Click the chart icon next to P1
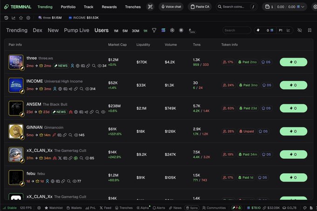Image resolution: width=317 pixels, height=211 pixels. (288, 30)
